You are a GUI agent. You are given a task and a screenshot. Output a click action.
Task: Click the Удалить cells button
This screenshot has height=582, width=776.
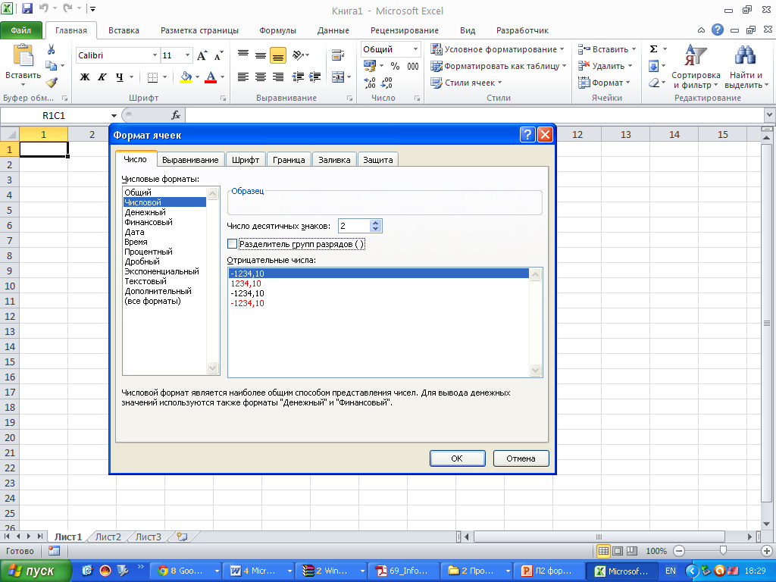(x=605, y=66)
